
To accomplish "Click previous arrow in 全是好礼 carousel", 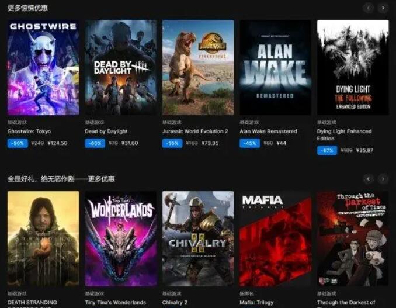I will click(369, 179).
